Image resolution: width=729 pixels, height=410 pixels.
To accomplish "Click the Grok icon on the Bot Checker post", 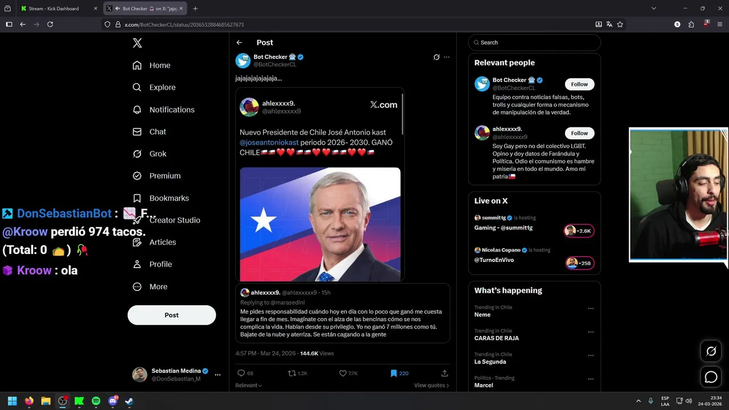I will (436, 57).
